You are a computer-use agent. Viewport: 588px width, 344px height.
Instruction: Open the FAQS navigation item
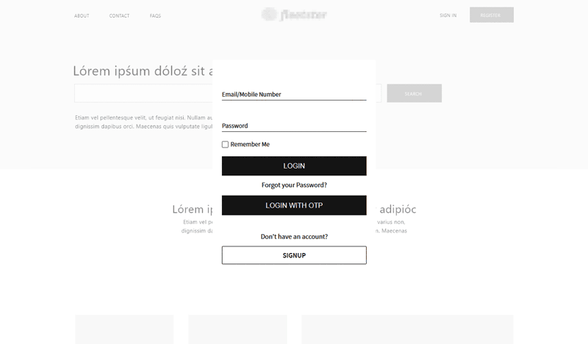tap(155, 15)
